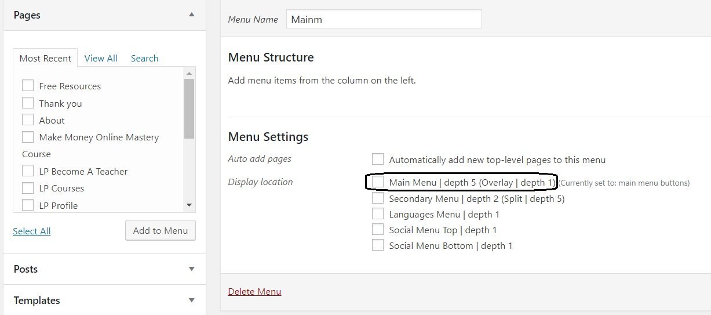Switch to the View All tab

click(101, 58)
